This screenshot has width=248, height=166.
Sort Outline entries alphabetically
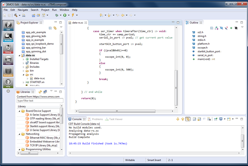pyautogui.click(x=218, y=28)
